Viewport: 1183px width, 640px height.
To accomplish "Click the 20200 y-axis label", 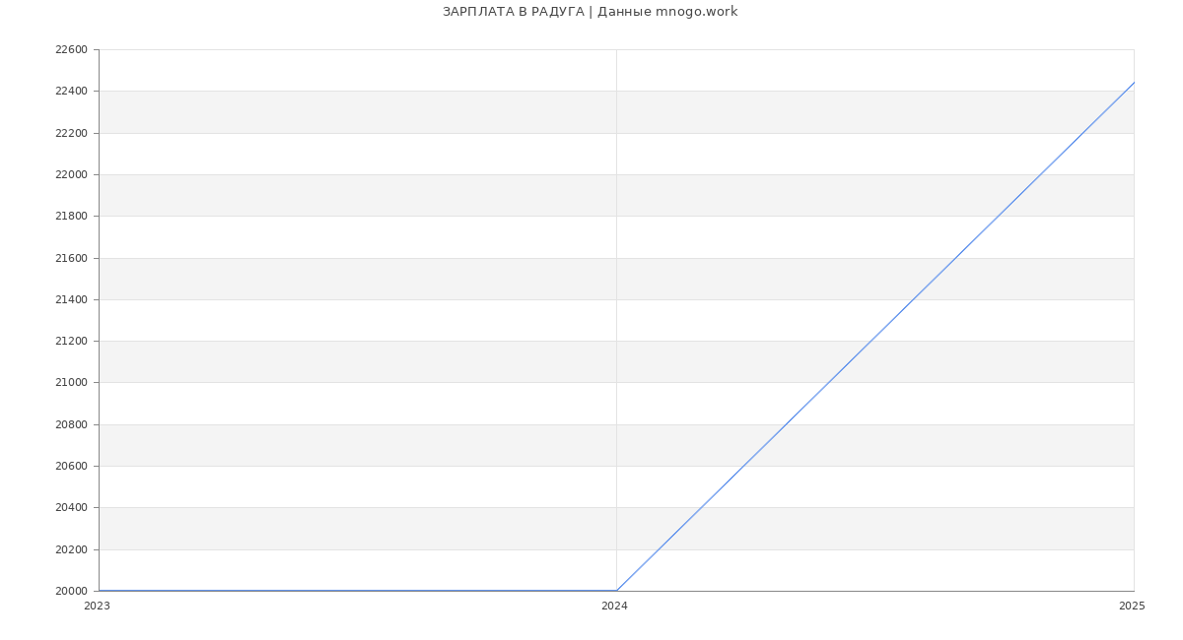I will pyautogui.click(x=71, y=550).
